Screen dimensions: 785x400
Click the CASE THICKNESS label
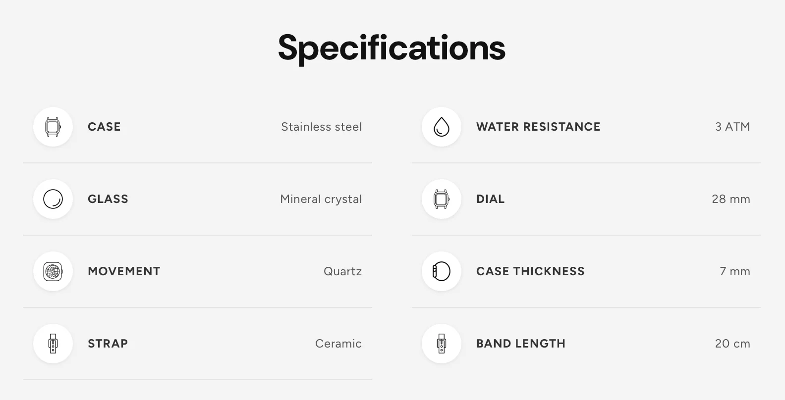(530, 271)
